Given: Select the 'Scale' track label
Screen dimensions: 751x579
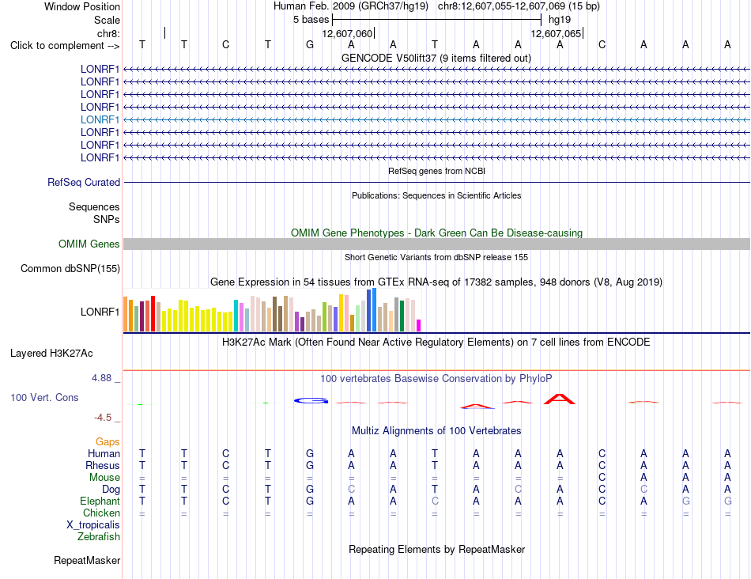Looking at the screenshot, I should (x=107, y=20).
